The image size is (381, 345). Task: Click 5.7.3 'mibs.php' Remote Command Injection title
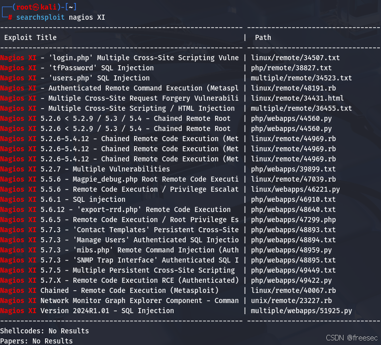119,250
